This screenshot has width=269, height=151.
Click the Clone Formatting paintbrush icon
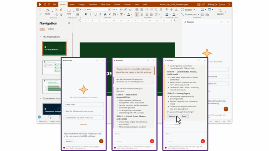(61, 10)
